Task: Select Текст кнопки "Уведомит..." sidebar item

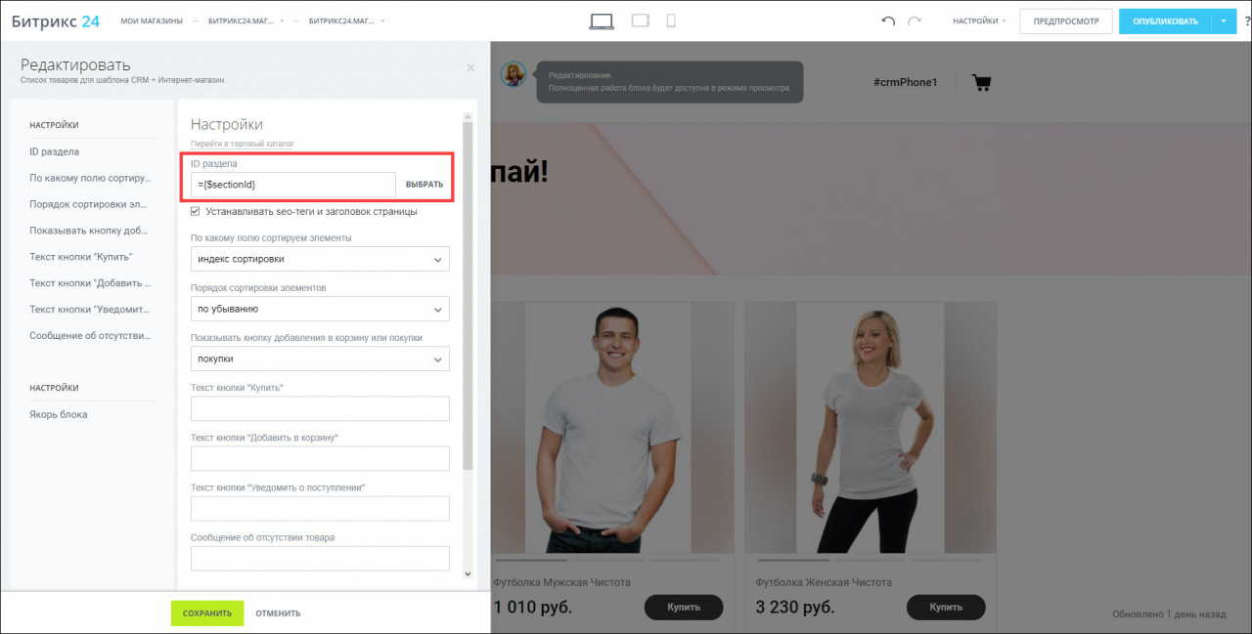Action: pos(91,309)
